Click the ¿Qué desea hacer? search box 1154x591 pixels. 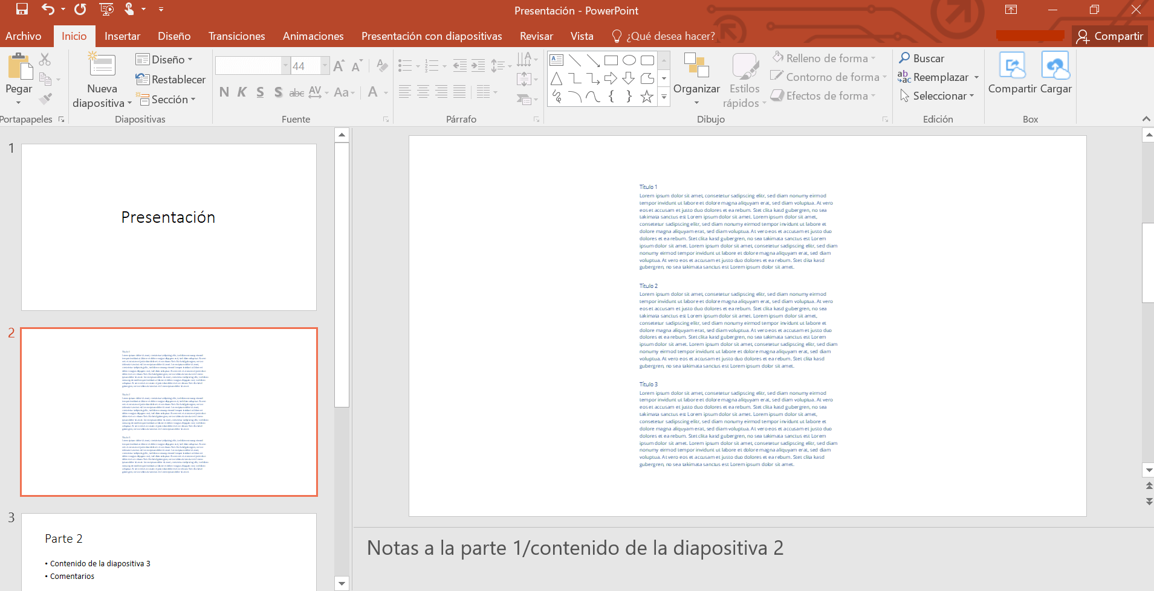coord(663,36)
